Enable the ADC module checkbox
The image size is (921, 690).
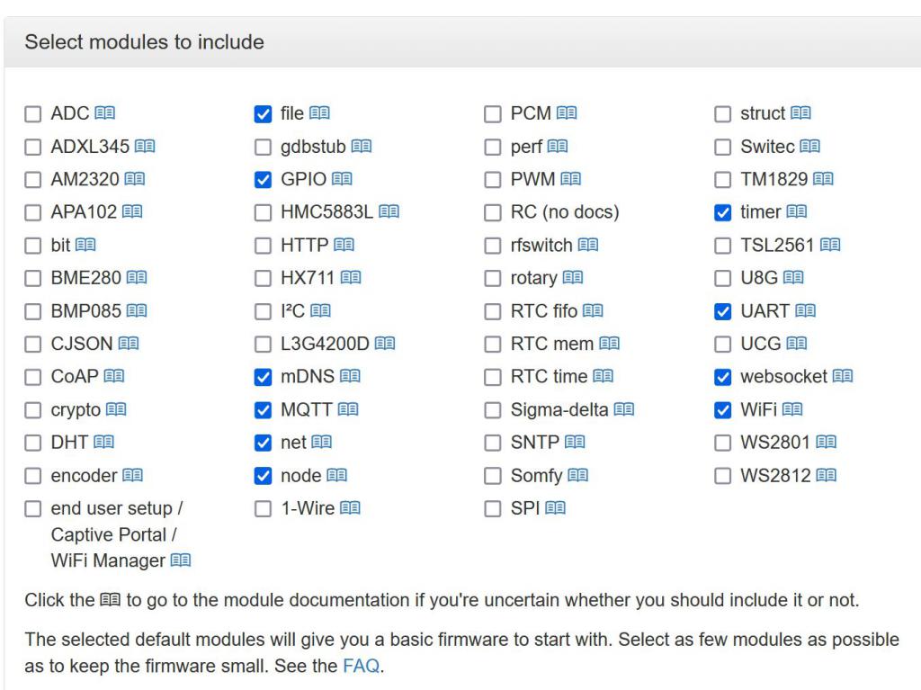pyautogui.click(x=32, y=114)
